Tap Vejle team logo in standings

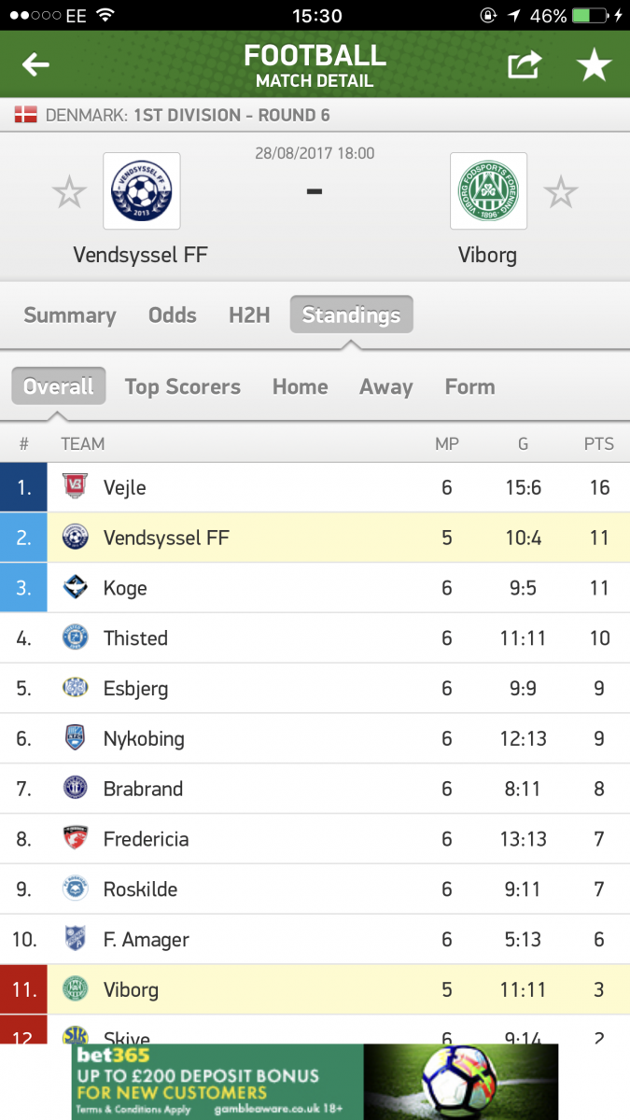[x=75, y=487]
